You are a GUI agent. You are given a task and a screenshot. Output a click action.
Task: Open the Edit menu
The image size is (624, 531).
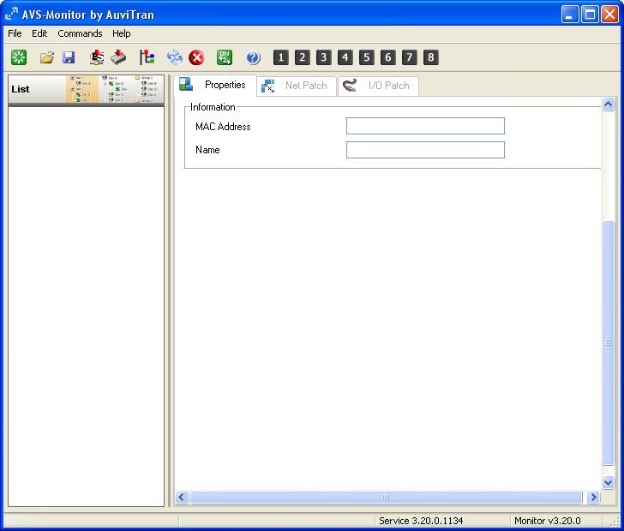(x=39, y=33)
